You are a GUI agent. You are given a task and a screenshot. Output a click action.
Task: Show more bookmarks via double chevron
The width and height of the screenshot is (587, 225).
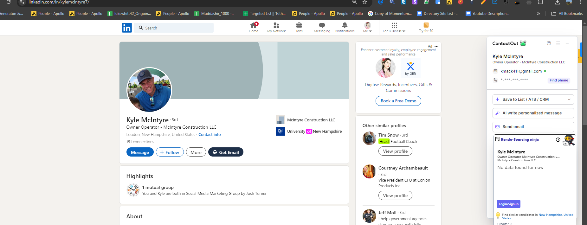point(538,14)
